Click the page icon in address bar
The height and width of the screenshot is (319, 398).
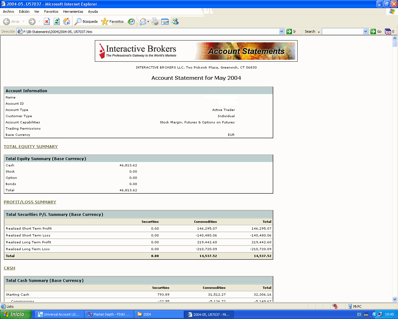click(x=20, y=31)
